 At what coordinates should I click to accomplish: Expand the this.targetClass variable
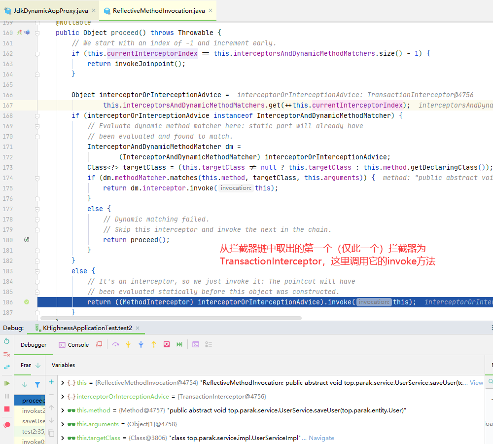click(x=63, y=438)
